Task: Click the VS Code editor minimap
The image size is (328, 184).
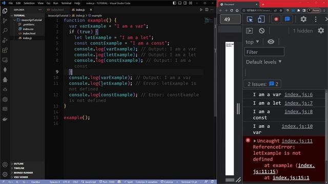Action: pos(209,20)
